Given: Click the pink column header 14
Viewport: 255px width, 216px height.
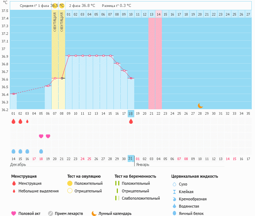Looking at the screenshot, I should coord(159,14).
